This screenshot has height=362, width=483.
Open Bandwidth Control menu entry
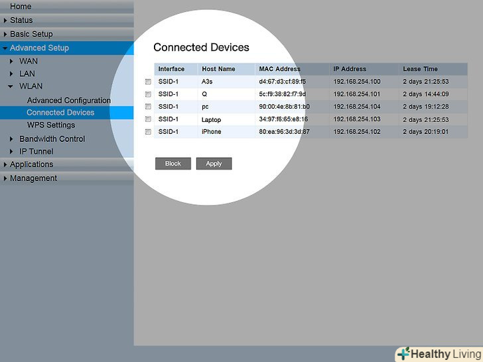click(x=52, y=139)
